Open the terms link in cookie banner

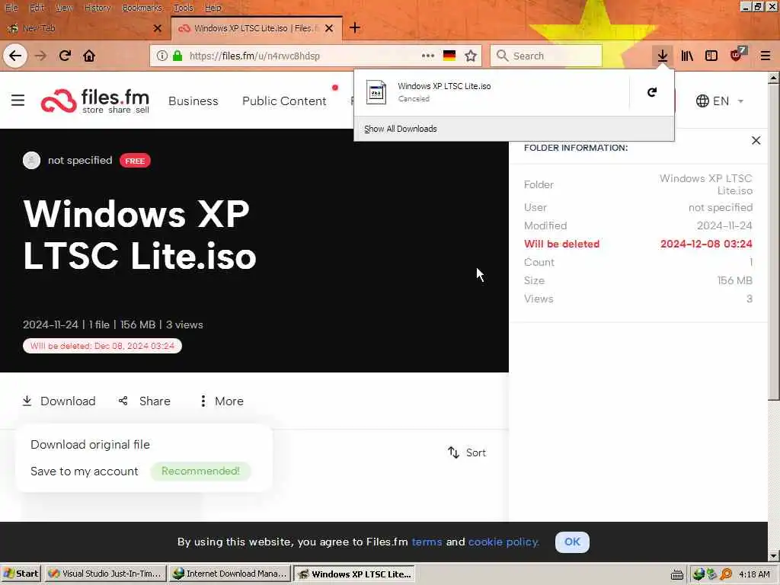tap(427, 542)
